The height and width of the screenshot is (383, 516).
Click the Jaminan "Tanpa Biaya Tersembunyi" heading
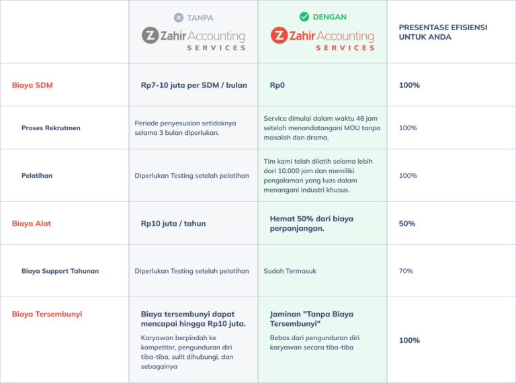click(311, 319)
